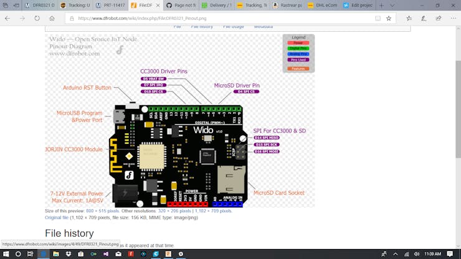
Task: Click the Wido pinout diagram image
Action: [x=179, y=121]
